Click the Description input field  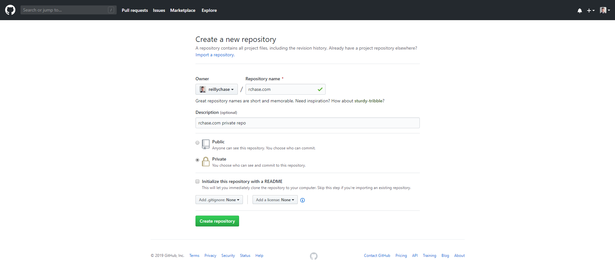coord(308,123)
